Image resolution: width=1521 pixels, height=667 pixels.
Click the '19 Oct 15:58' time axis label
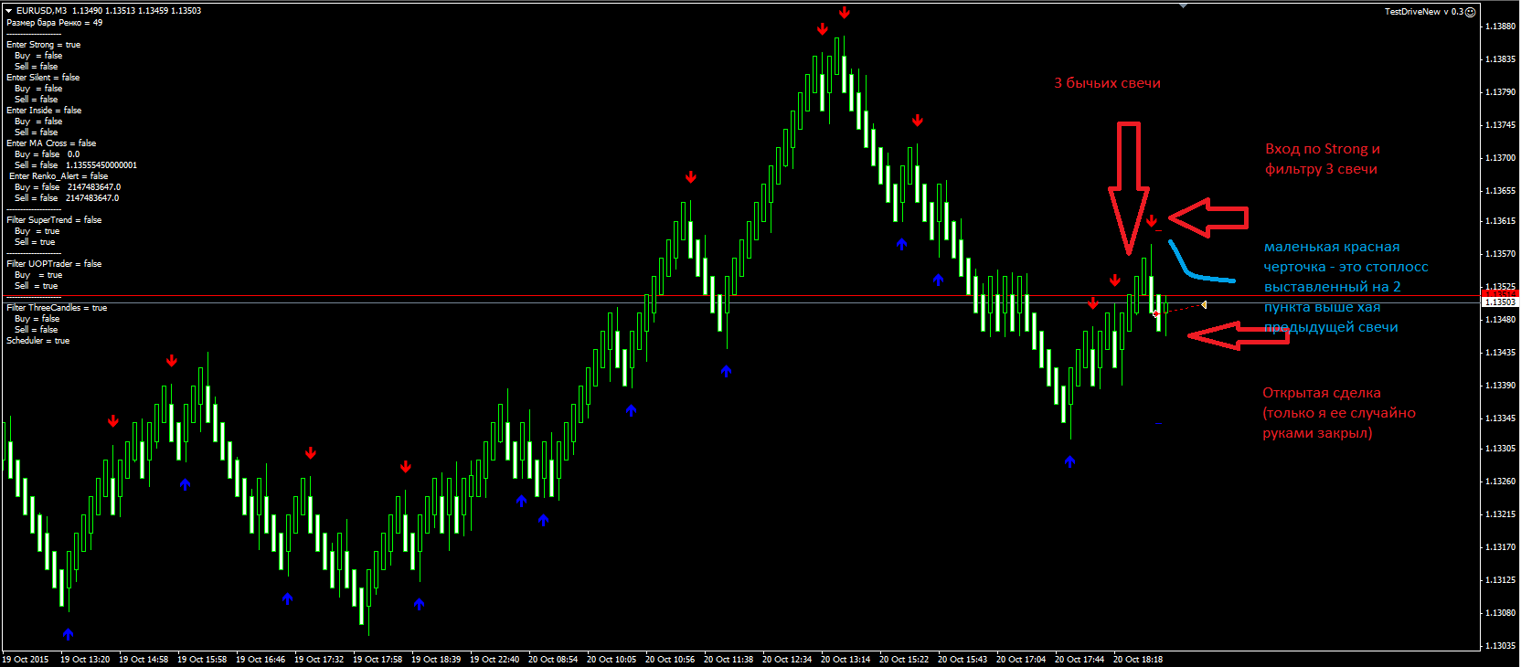click(x=202, y=660)
